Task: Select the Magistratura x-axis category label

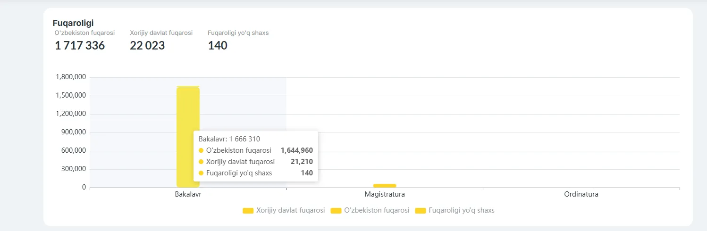Action: click(x=385, y=194)
